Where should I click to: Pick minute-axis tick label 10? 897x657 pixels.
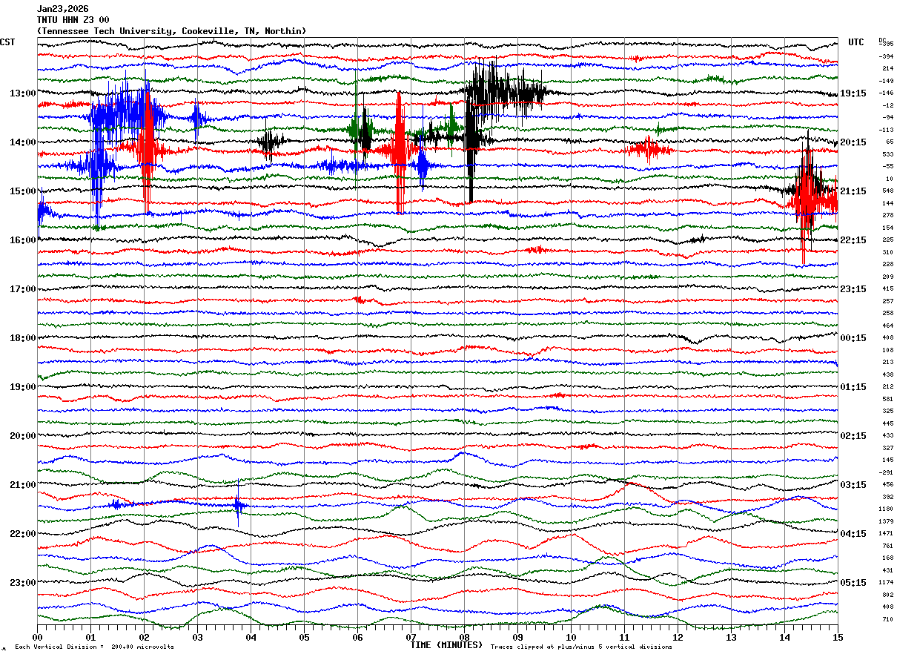(571, 637)
